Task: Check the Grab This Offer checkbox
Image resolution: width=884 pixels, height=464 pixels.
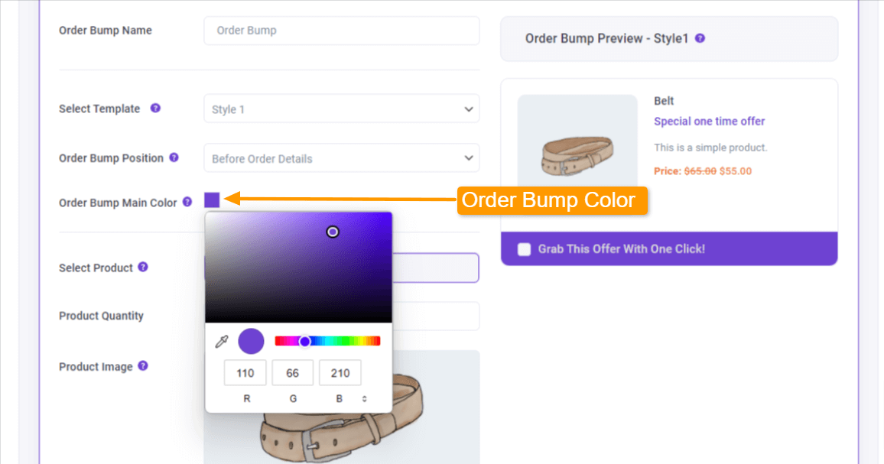Action: coord(525,249)
